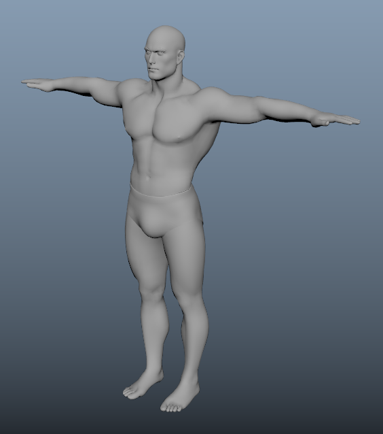Select the 3D character's bald head
The height and width of the screenshot is (434, 383).
click(165, 52)
